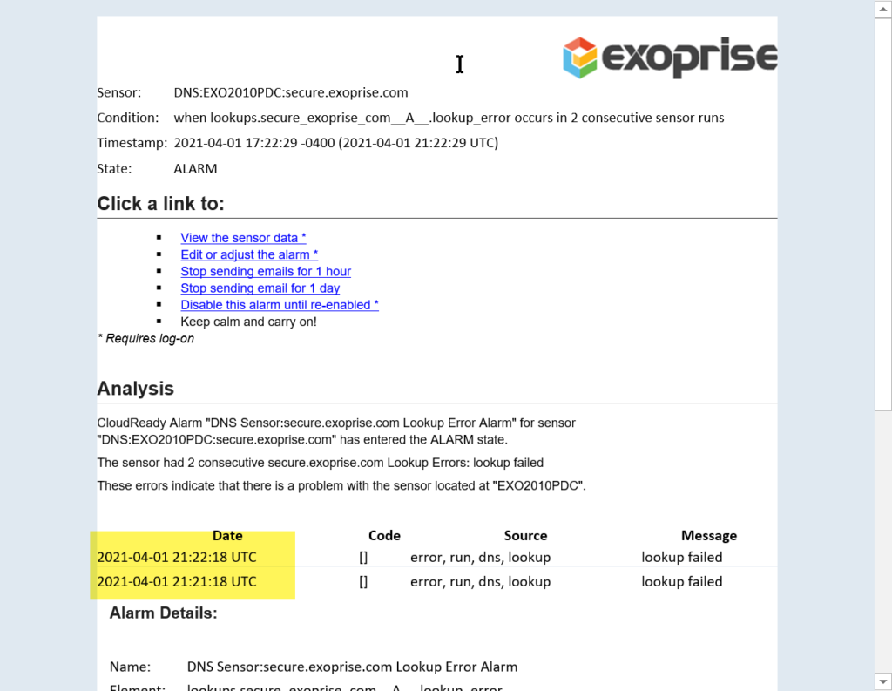The width and height of the screenshot is (892, 691).
Task: Click the alarm name DNS Sensor:secure.exoprise.com Lookup Error Alarm
Action: tap(352, 667)
